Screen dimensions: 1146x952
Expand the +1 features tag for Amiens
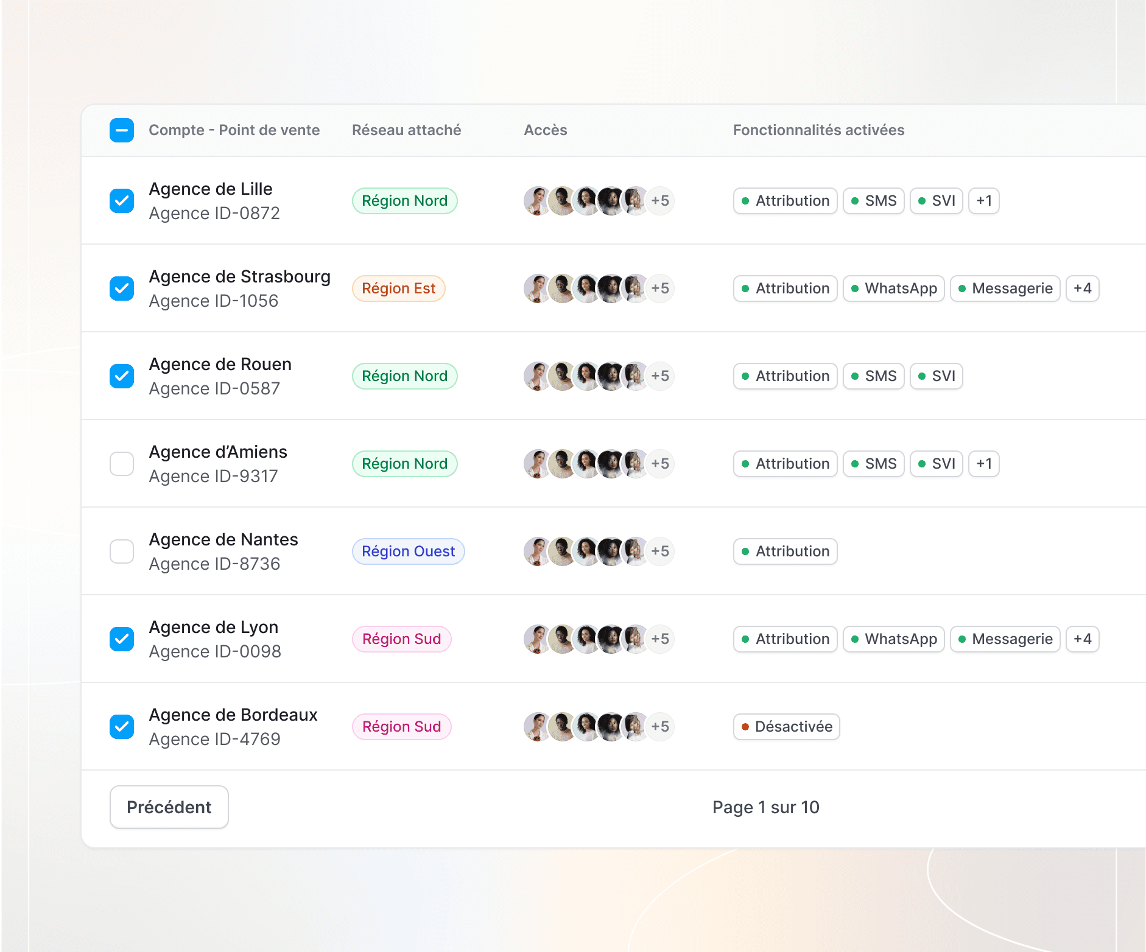984,464
